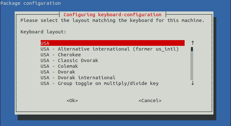The height and width of the screenshot is (126, 231).
Task: Confirm selection with the Ok button
Action: (x=72, y=101)
